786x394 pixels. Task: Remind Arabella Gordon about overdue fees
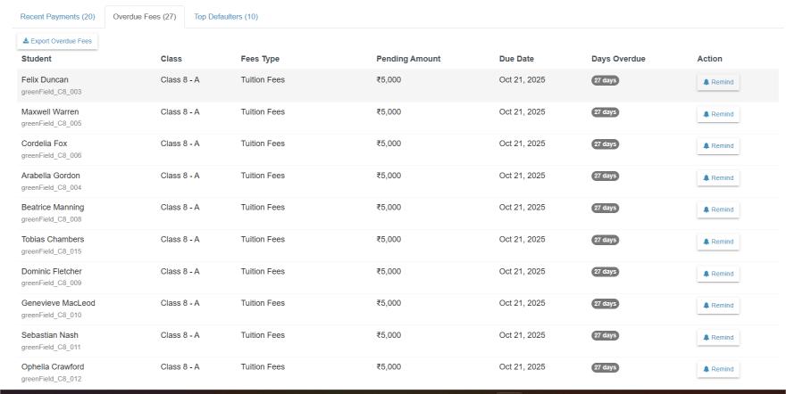[x=718, y=178]
